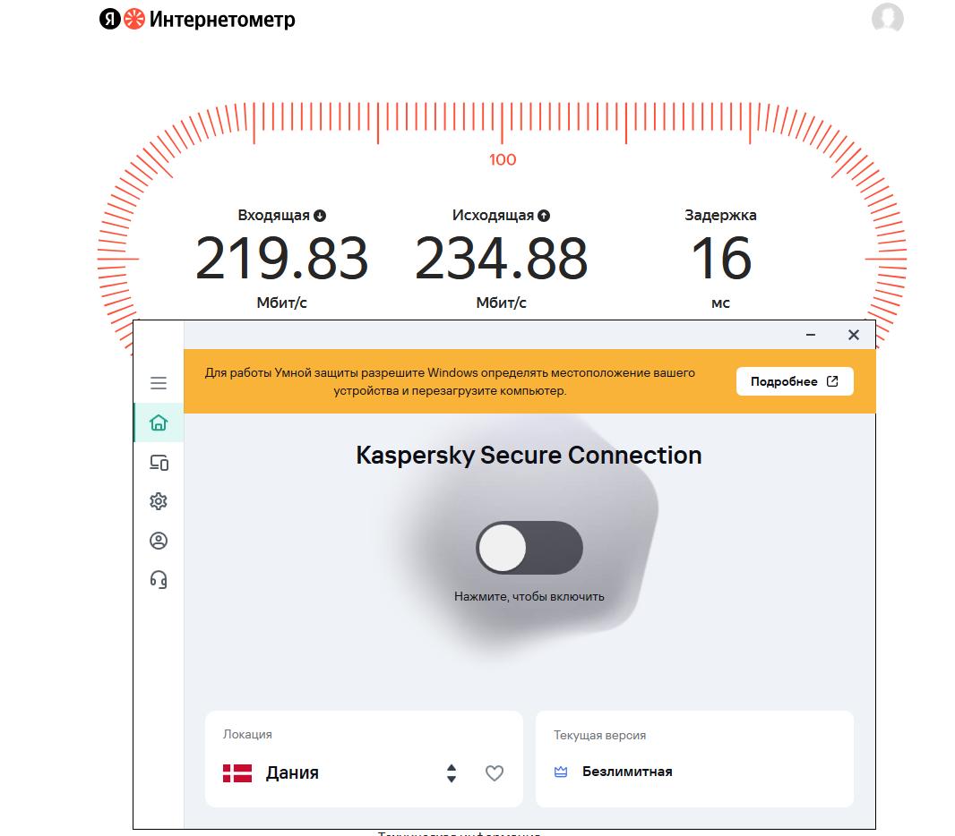This screenshot has height=836, width=955.
Task: Click the Интернетометр title text
Action: [222, 20]
